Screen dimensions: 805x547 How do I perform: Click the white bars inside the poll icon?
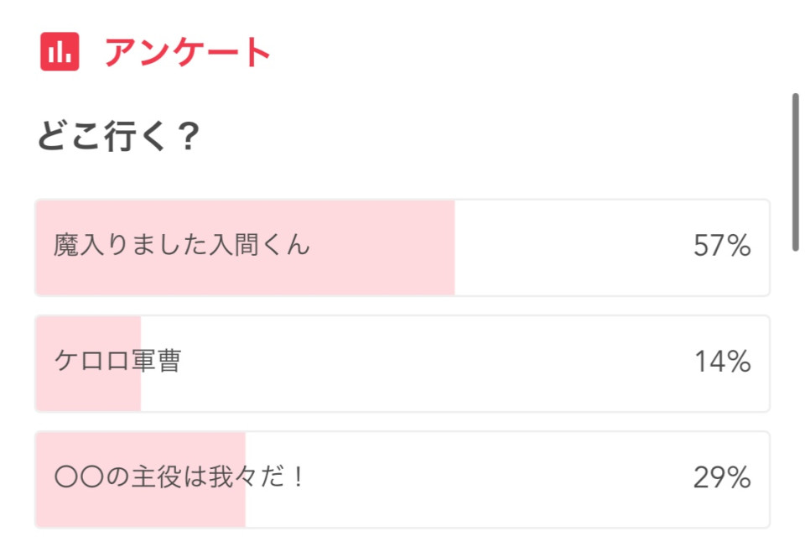click(60, 54)
